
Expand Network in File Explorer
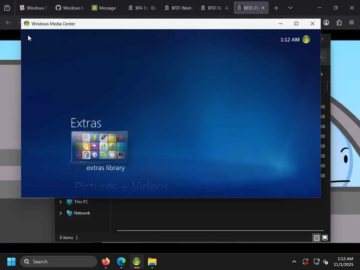[x=60, y=213]
